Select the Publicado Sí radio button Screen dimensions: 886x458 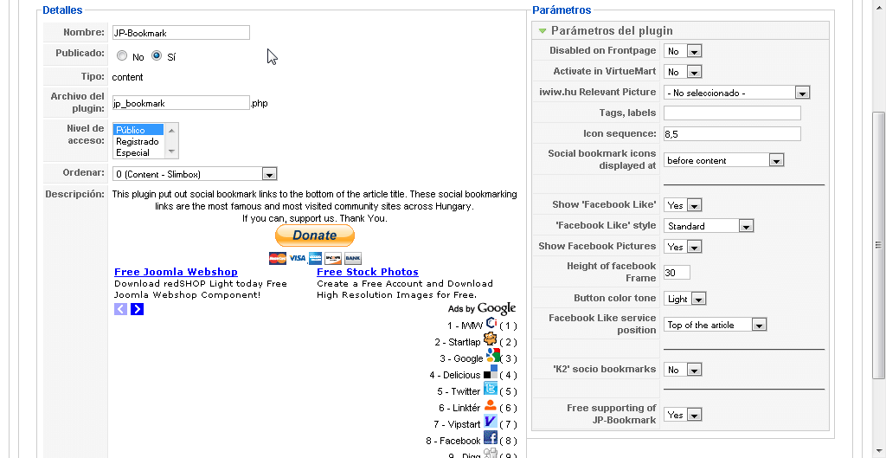157,55
